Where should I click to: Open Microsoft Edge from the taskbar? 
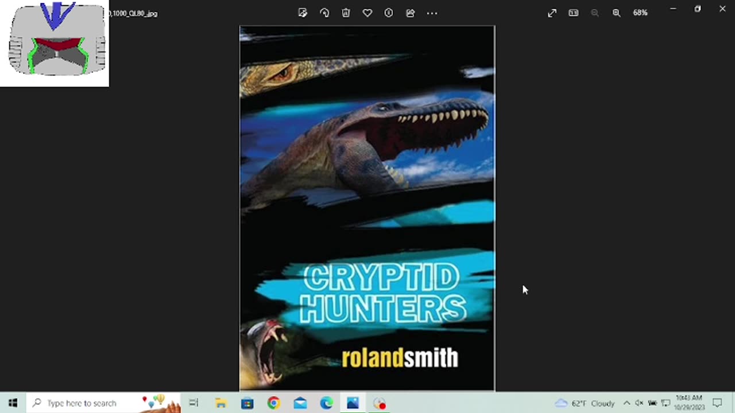[x=326, y=403]
